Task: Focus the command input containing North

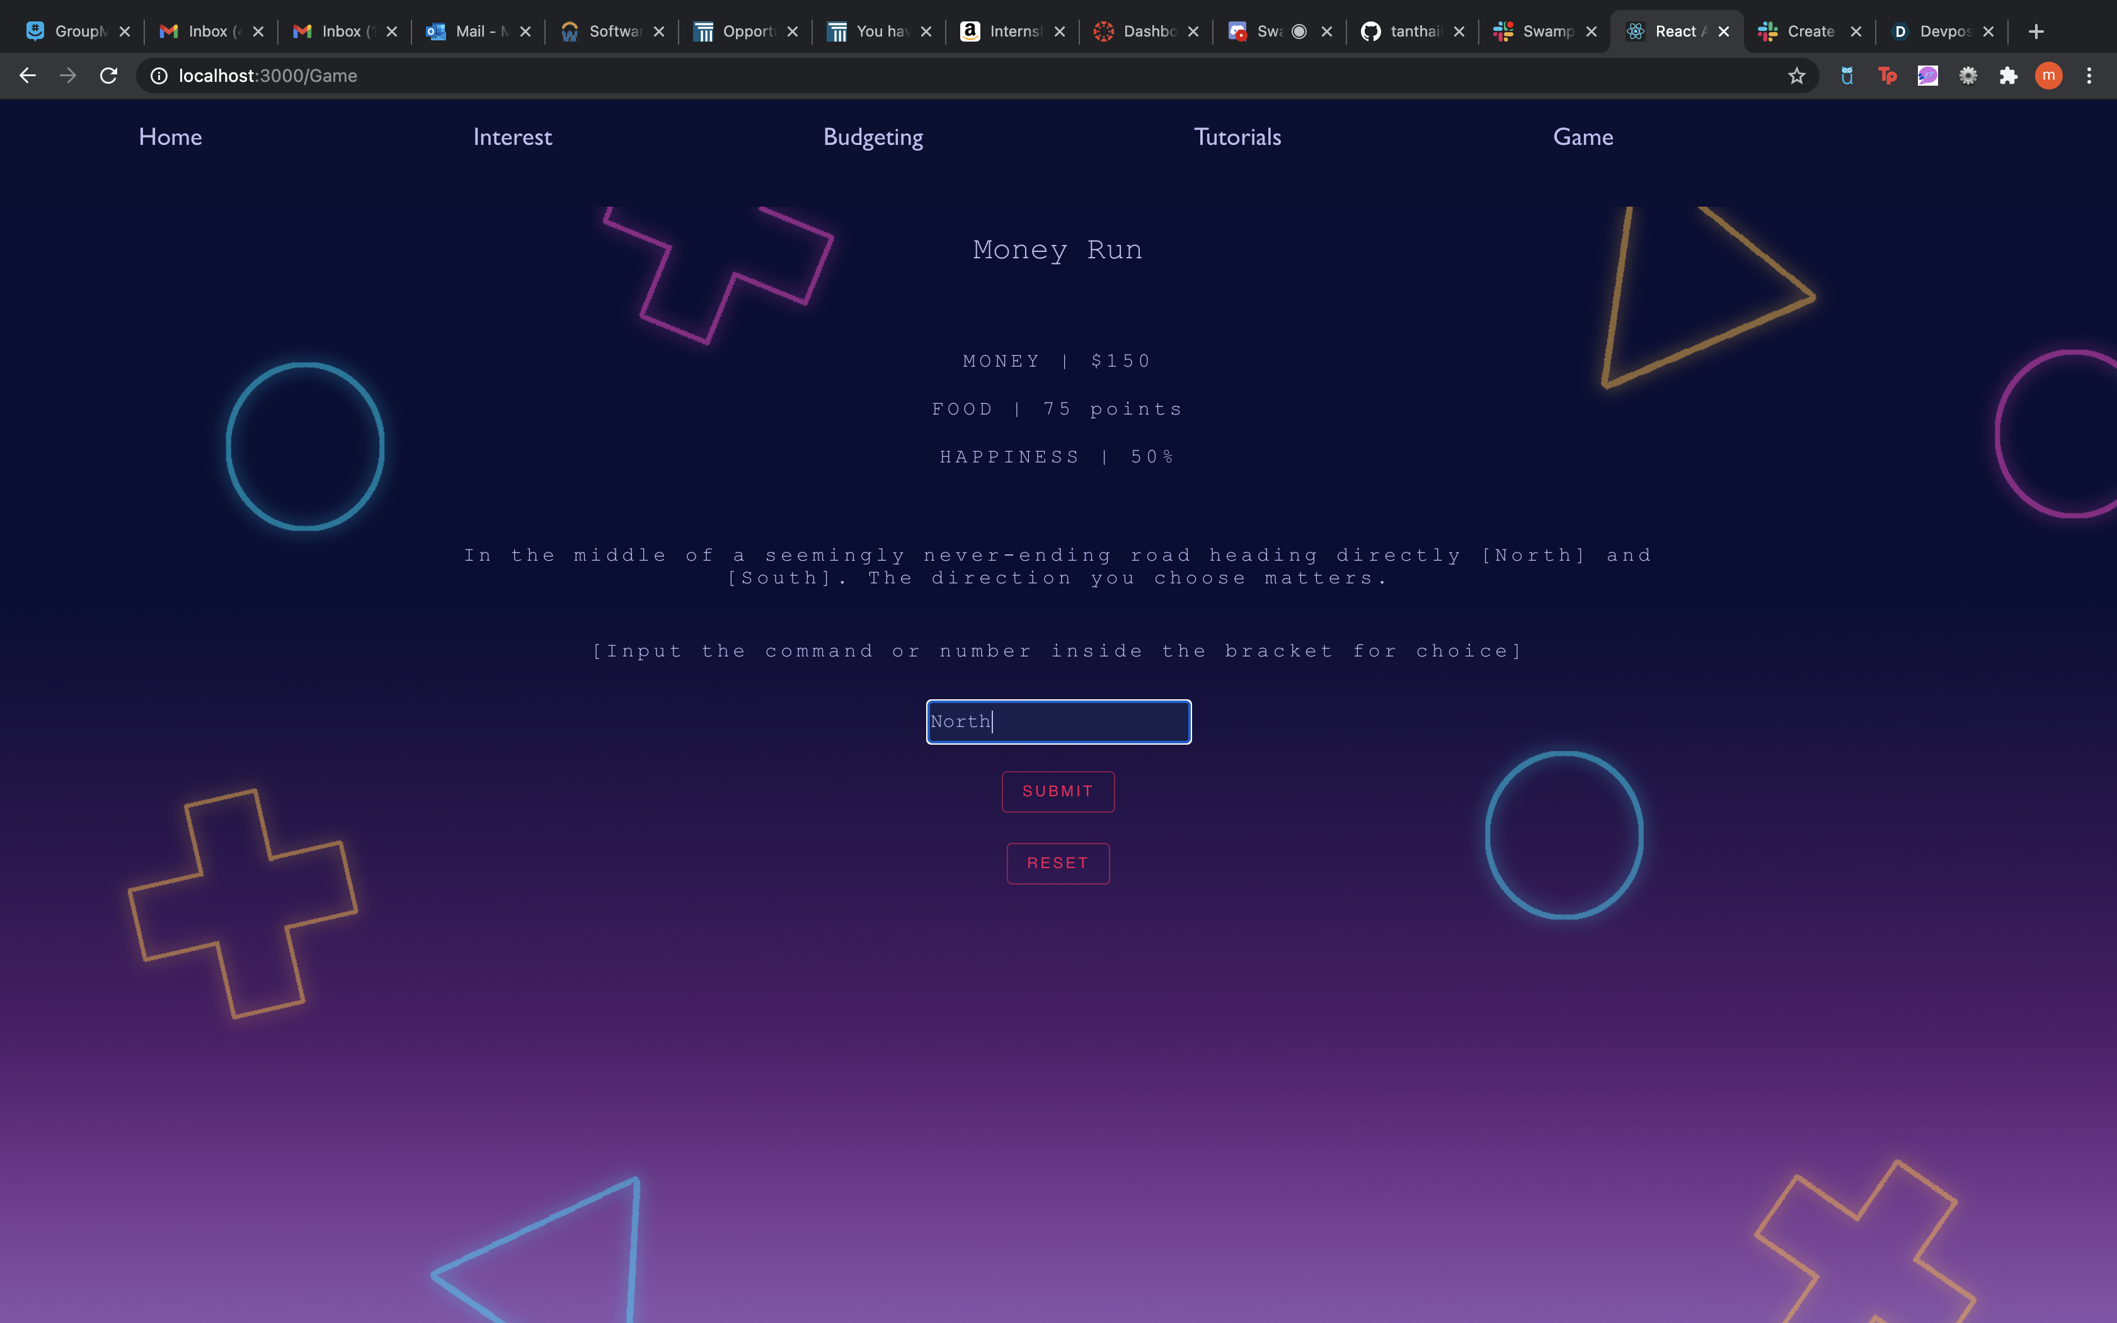Action: 1058,722
